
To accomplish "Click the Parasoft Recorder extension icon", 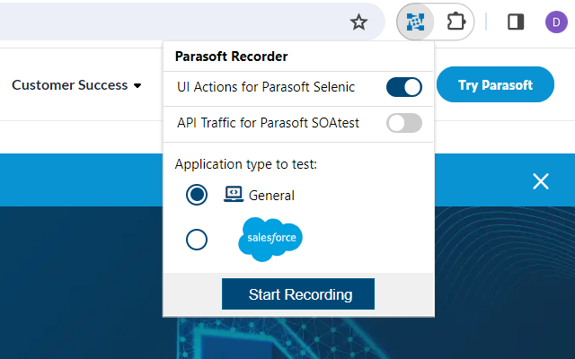I will coord(415,22).
